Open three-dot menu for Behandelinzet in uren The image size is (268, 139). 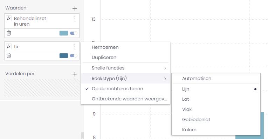[75, 18]
